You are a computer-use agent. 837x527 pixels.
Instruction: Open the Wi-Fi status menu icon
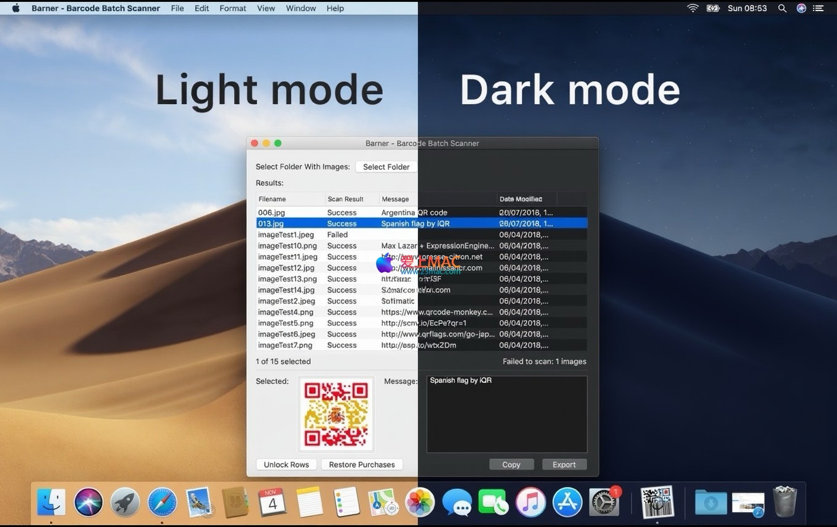point(693,8)
